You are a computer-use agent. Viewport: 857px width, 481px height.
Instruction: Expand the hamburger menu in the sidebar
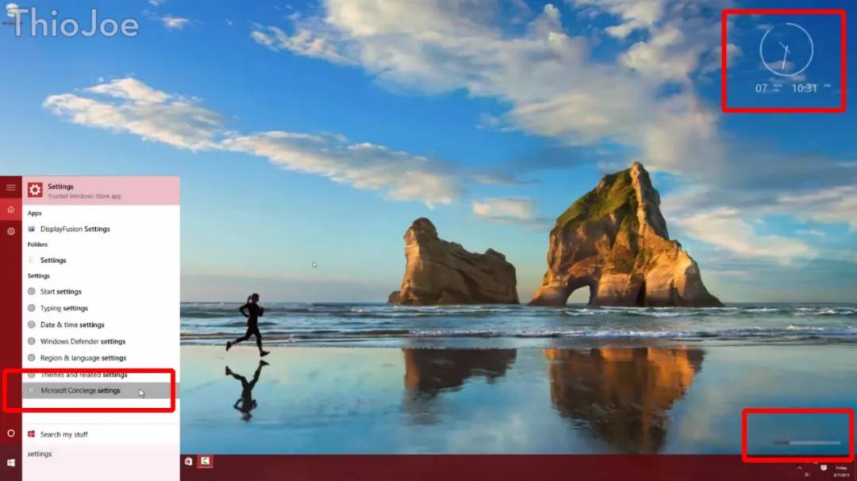pyautogui.click(x=10, y=187)
